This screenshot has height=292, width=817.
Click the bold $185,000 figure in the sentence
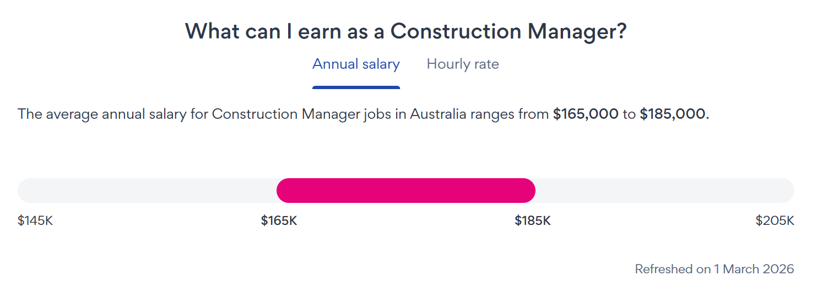pyautogui.click(x=672, y=114)
